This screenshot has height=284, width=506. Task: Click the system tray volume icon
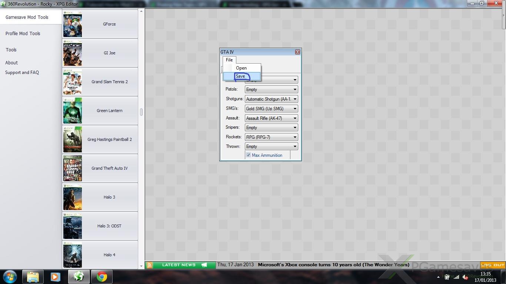(x=466, y=277)
